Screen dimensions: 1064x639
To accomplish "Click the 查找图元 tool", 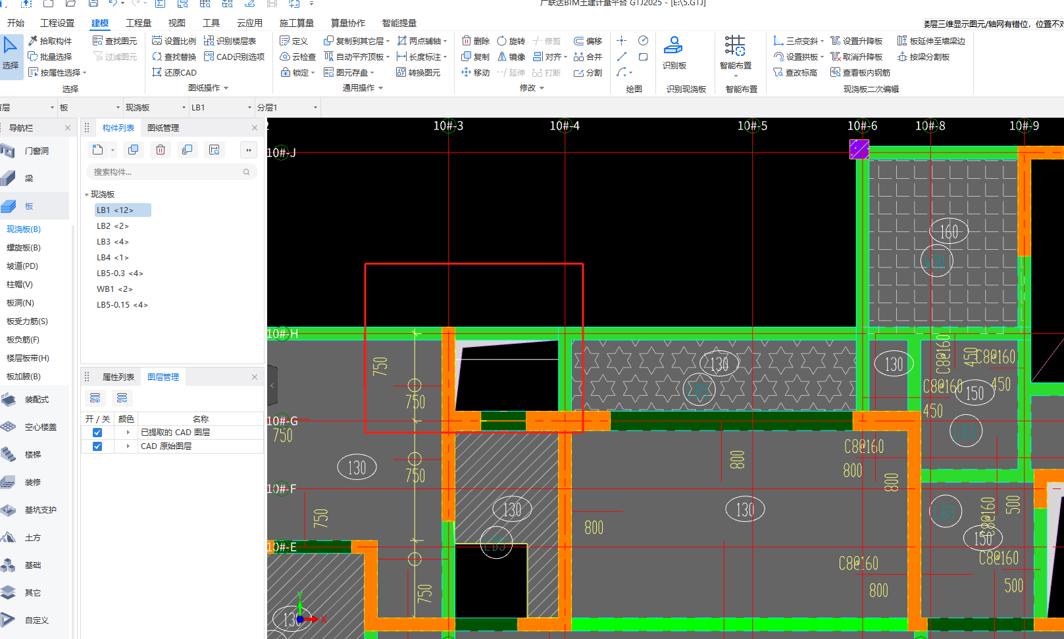I will click(115, 41).
